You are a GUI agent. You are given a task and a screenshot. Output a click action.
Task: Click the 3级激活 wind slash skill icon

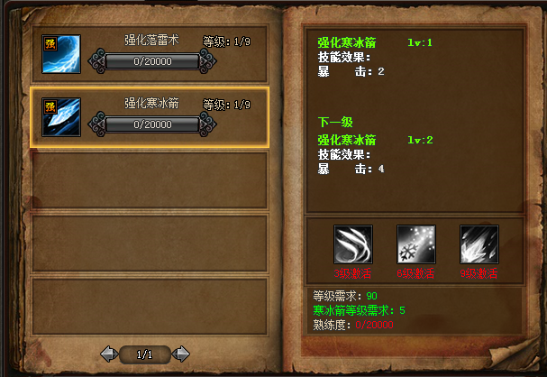(353, 244)
